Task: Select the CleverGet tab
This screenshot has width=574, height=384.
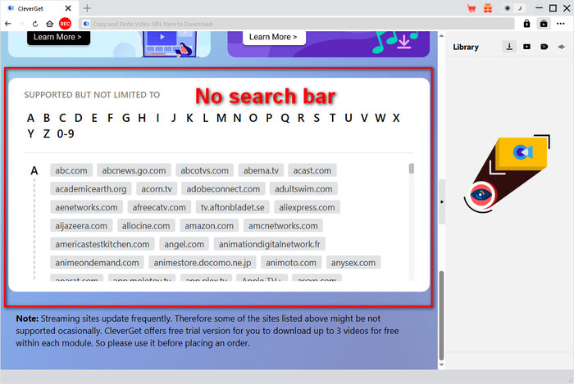Action: 39,8
